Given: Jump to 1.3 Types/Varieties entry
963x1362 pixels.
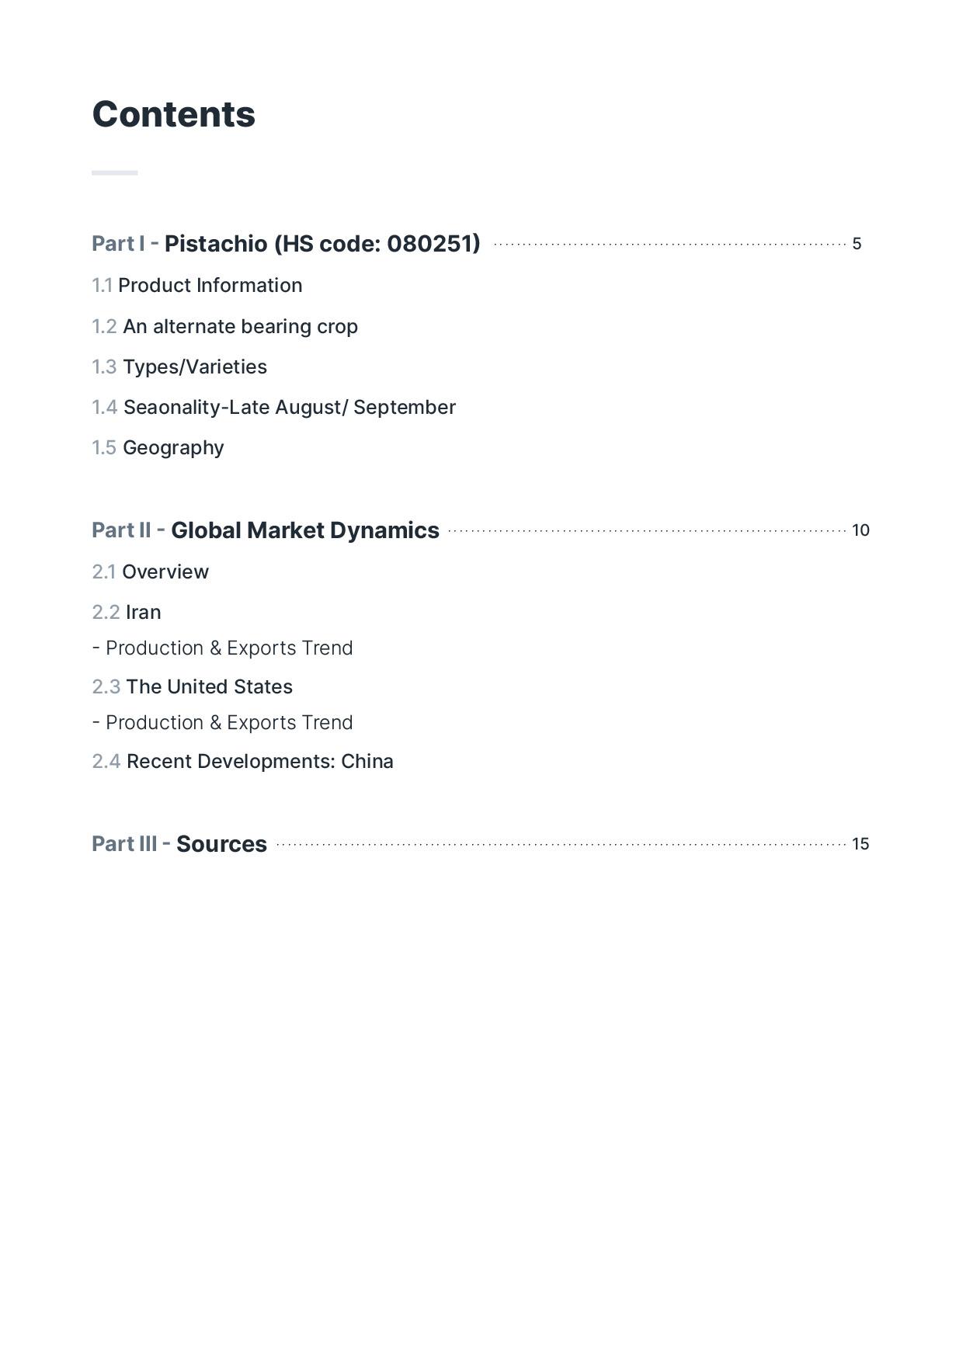Looking at the screenshot, I should (179, 367).
